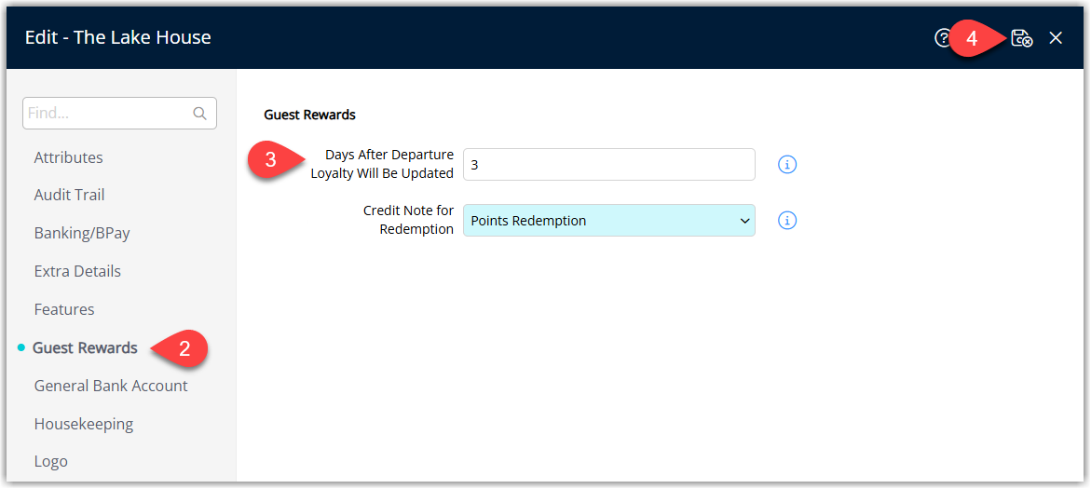Click 'Credit Note for Redemption' label

tap(408, 220)
